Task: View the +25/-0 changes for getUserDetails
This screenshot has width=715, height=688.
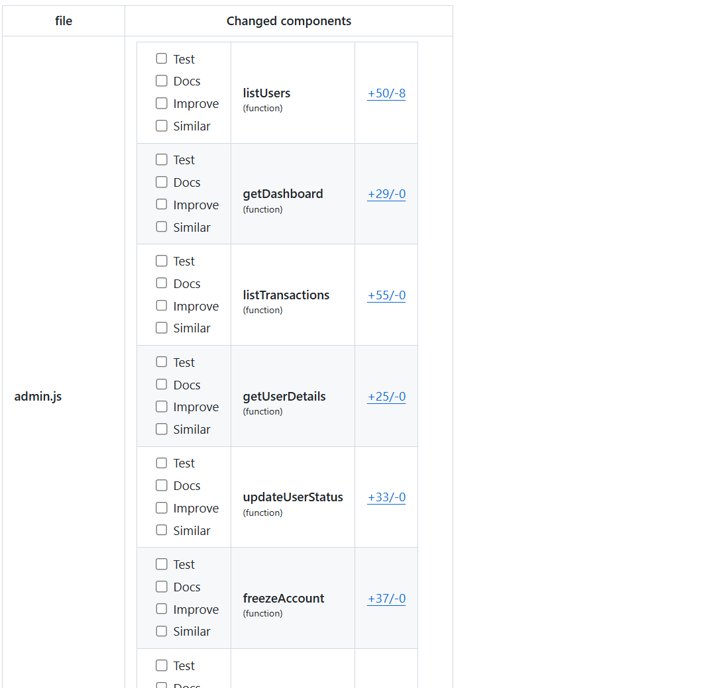Action: click(386, 396)
